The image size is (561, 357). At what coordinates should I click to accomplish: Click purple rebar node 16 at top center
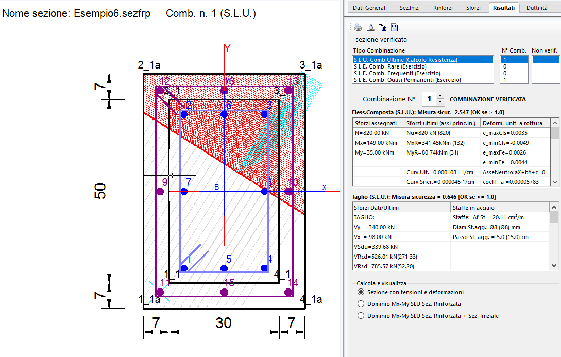(x=224, y=90)
